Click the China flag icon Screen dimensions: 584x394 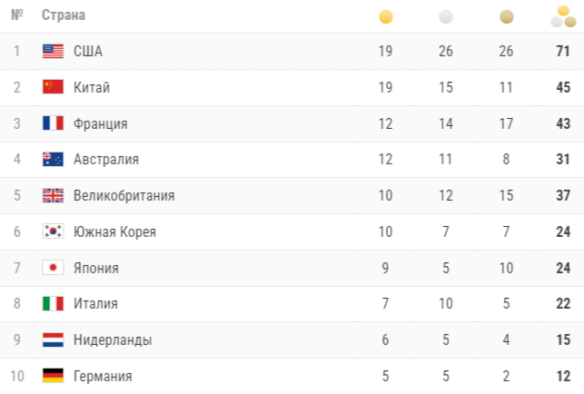pyautogui.click(x=53, y=87)
